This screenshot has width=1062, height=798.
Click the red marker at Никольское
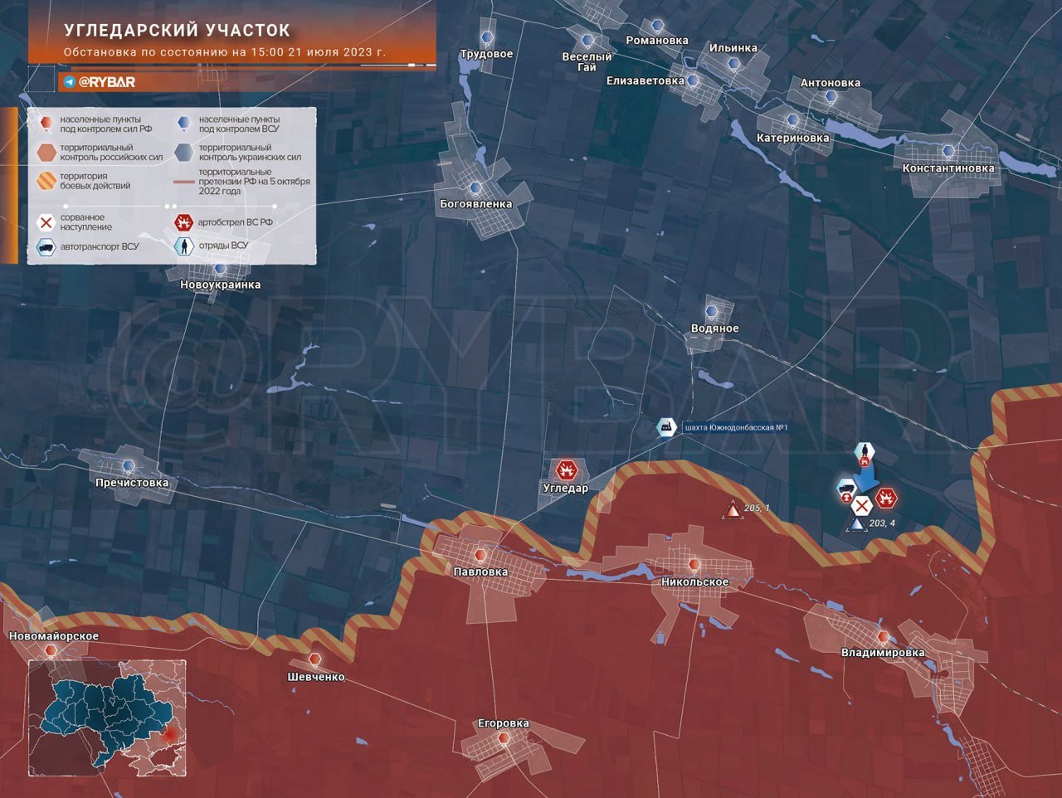(694, 565)
